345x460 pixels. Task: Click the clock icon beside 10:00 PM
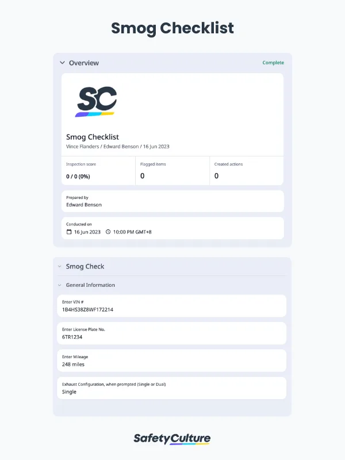tap(108, 232)
